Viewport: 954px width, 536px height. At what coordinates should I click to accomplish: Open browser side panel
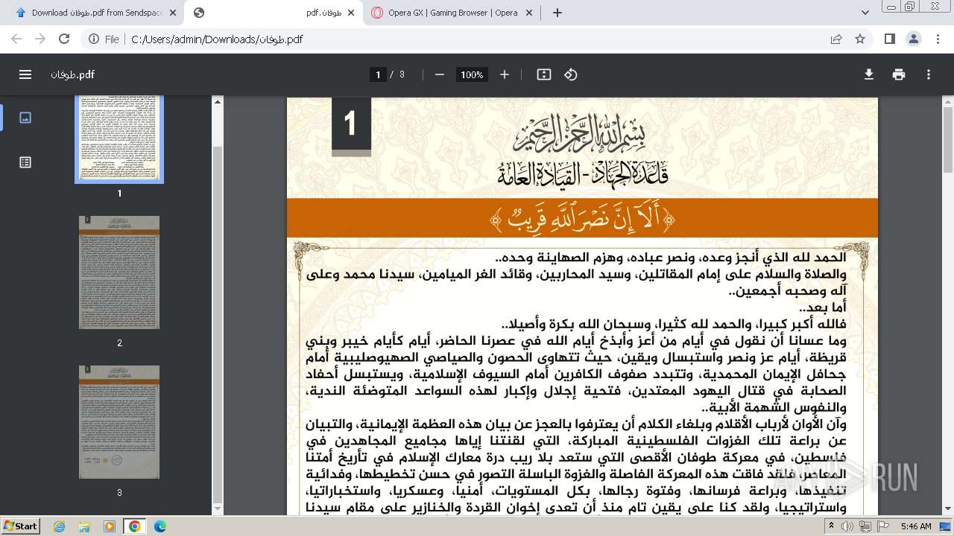click(x=890, y=39)
